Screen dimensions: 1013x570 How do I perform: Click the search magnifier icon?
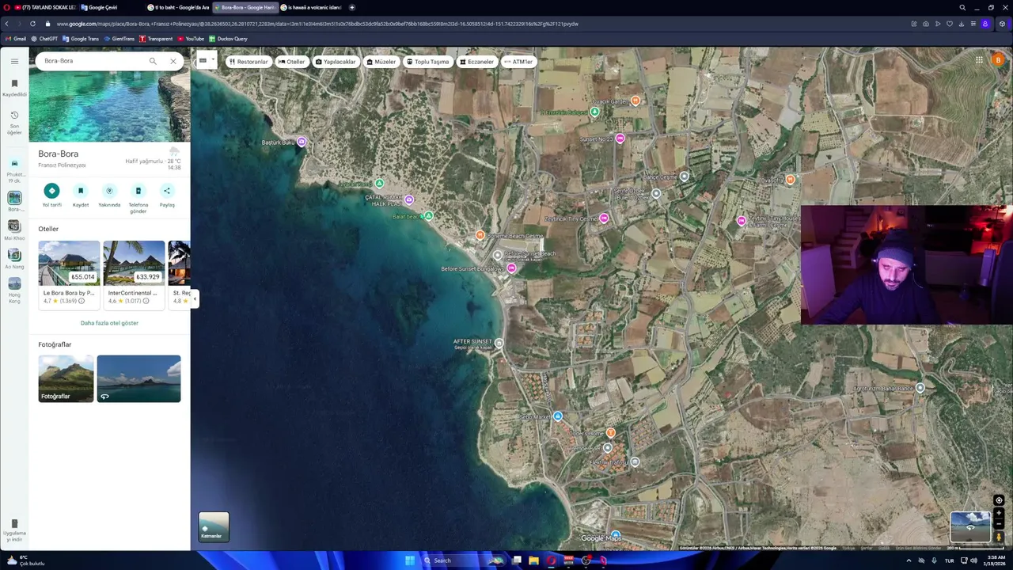pos(153,61)
